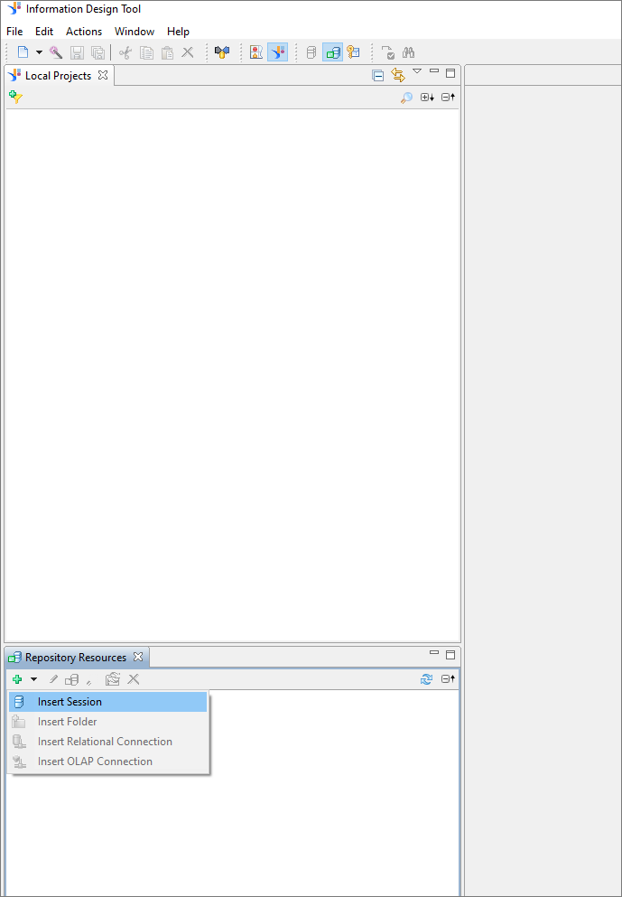The height and width of the screenshot is (897, 622).
Task: Expand all items in Local Projects
Action: click(x=427, y=98)
